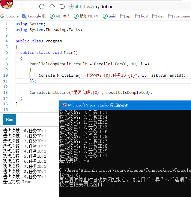Open the Google Translate bookmark
The image size is (191, 197).
[x=34, y=16]
